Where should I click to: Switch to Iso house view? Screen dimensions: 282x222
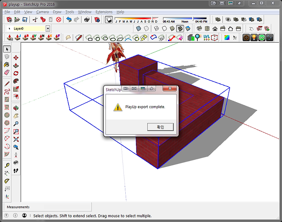pos(199,29)
